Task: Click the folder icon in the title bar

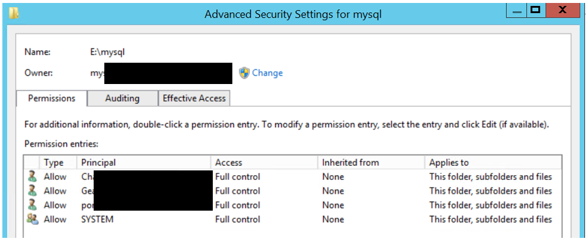Action: (13, 12)
